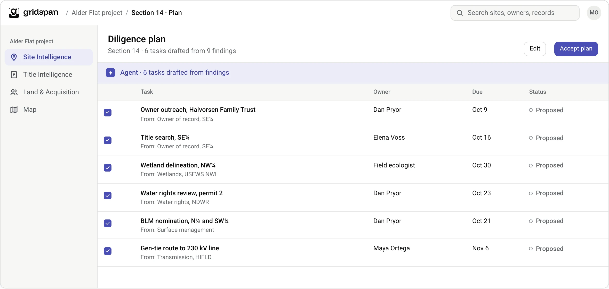
Task: Uncheck the Gen-tie route task
Action: (x=108, y=251)
